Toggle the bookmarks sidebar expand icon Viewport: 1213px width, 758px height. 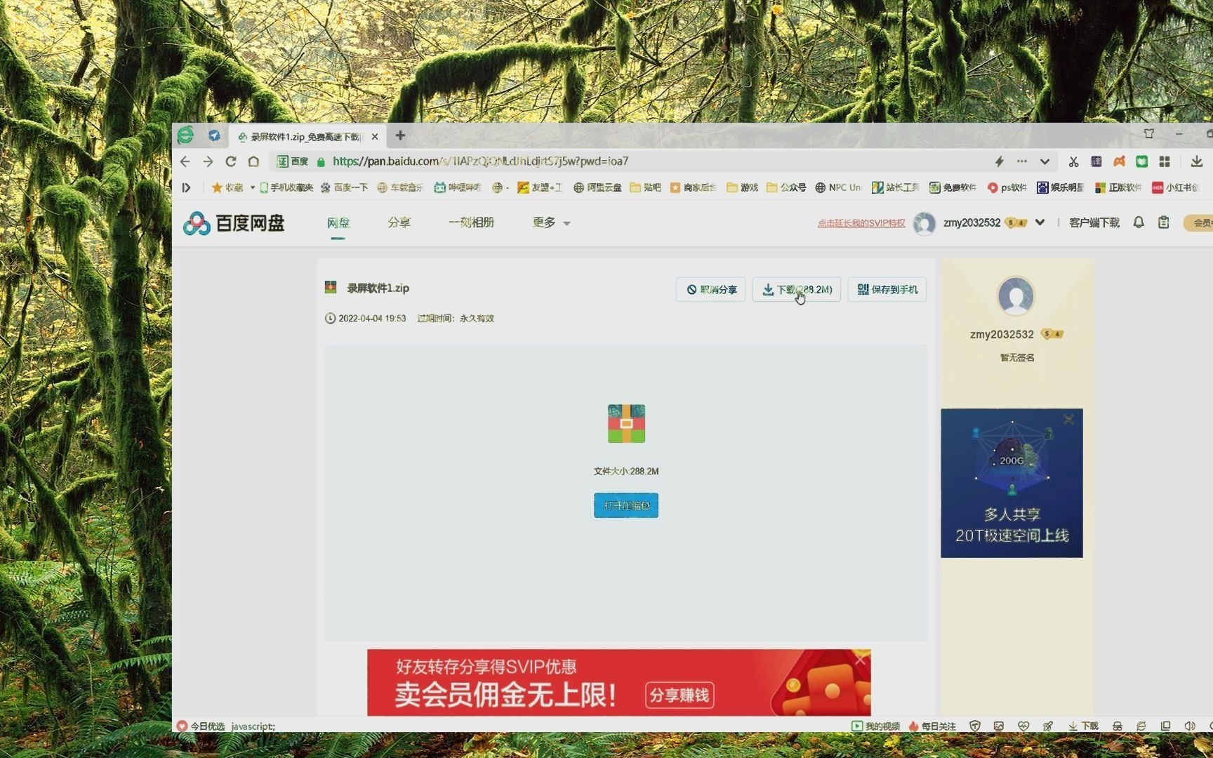coord(186,187)
